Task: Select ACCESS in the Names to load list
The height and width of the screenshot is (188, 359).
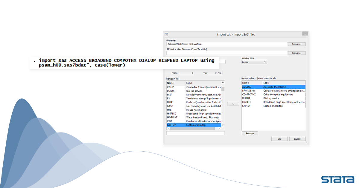Action: [273, 87]
